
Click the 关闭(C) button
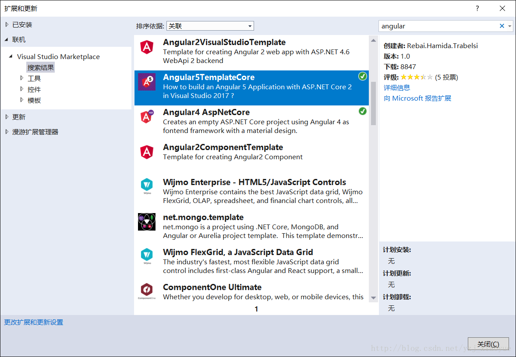(488, 344)
